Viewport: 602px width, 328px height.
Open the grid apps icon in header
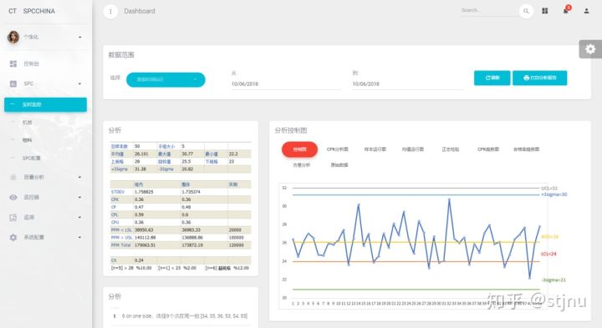point(545,11)
